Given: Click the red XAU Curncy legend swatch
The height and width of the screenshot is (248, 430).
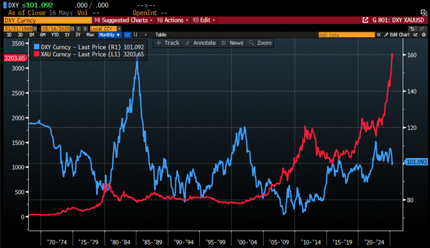Looking at the screenshot, I should point(37,54).
